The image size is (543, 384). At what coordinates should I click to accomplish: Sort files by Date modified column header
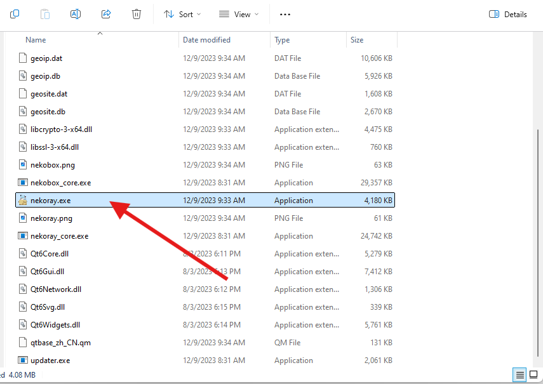tap(207, 40)
